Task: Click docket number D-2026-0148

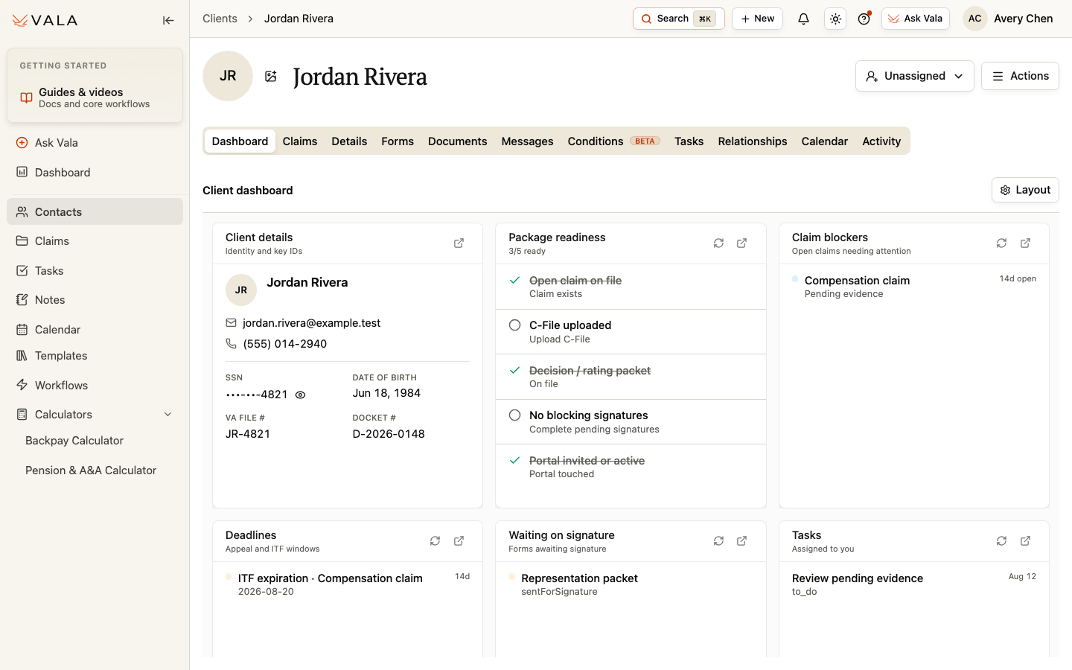Action: click(x=389, y=434)
